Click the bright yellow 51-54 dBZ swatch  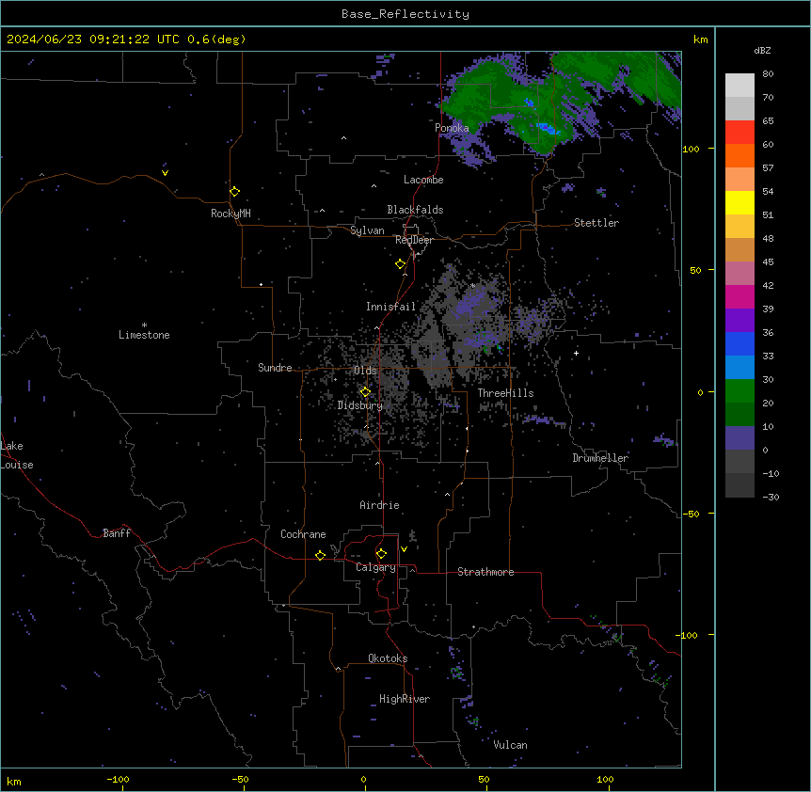pos(739,202)
